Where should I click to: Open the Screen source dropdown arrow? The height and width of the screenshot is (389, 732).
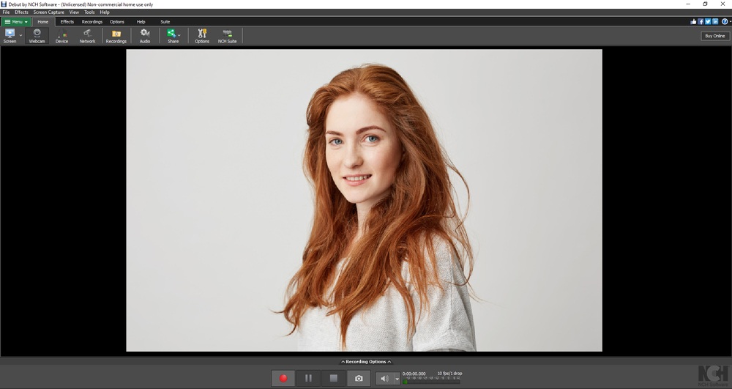tap(20, 35)
